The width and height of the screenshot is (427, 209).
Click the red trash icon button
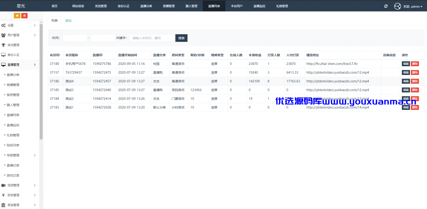click(x=25, y=16)
